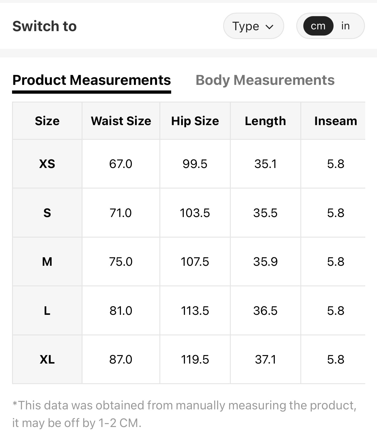Click the Inseam column header
Image resolution: width=377 pixels, height=437 pixels.
(336, 121)
